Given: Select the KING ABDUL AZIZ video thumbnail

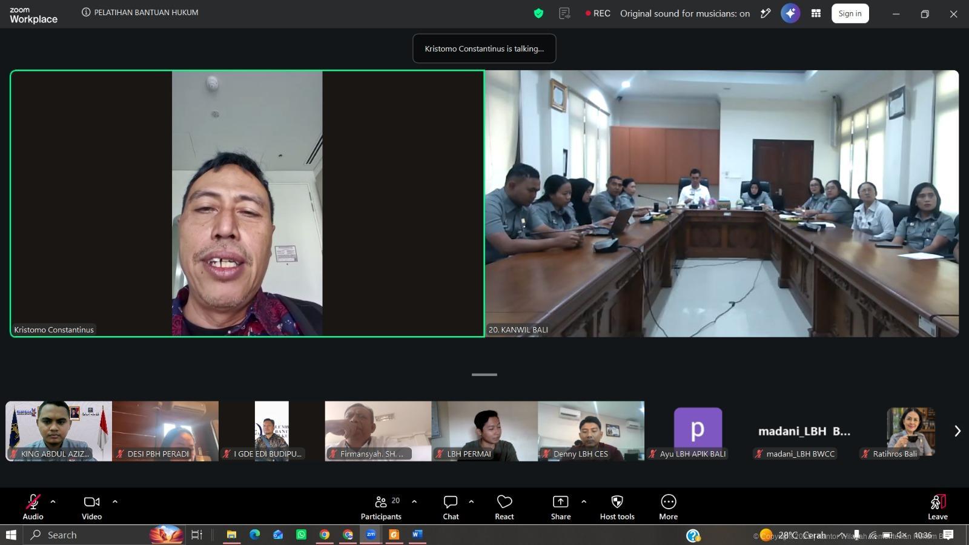Looking at the screenshot, I should pos(59,431).
